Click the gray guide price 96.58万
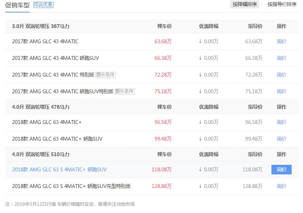Screen dimensions: 303x213 tap(254, 122)
